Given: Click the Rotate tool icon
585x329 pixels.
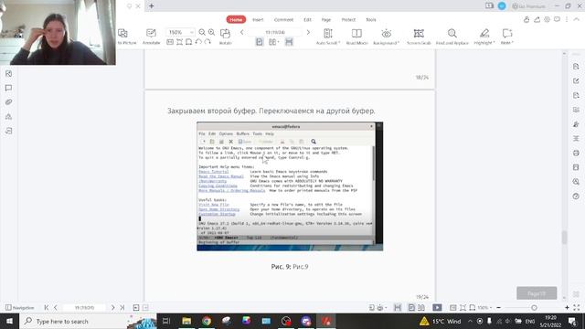Looking at the screenshot, I should [x=225, y=37].
